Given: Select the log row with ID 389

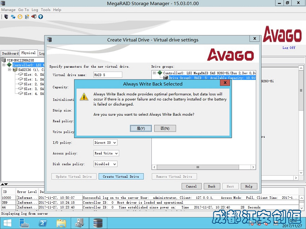Looking at the screenshot, I should [x=150, y=203].
